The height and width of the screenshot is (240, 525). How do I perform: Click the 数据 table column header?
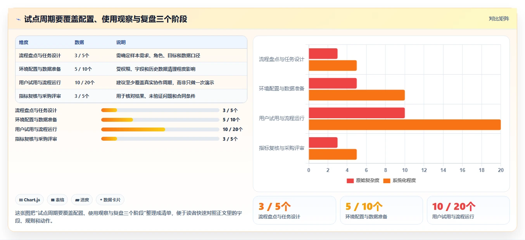pos(79,43)
